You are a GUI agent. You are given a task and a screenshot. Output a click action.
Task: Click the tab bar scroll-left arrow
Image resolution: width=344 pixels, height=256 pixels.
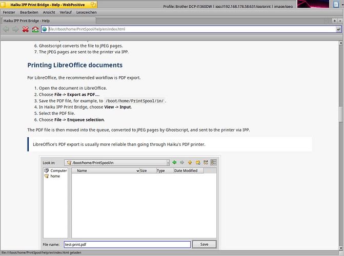[x=326, y=21]
